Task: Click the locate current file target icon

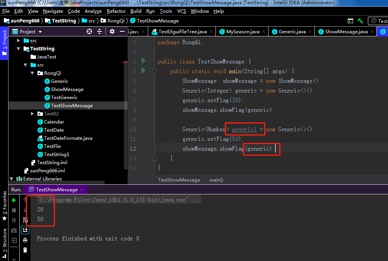Action: [89, 31]
